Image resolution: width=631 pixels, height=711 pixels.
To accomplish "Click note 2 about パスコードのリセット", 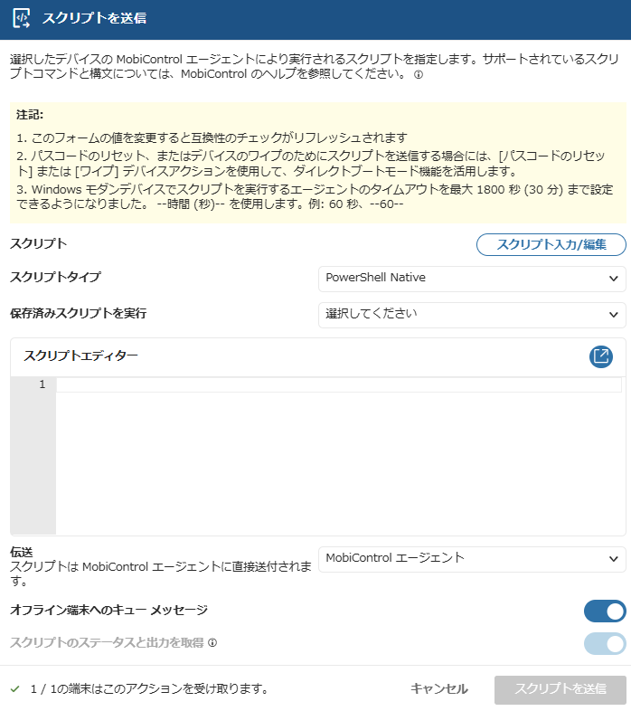I will pos(311,164).
